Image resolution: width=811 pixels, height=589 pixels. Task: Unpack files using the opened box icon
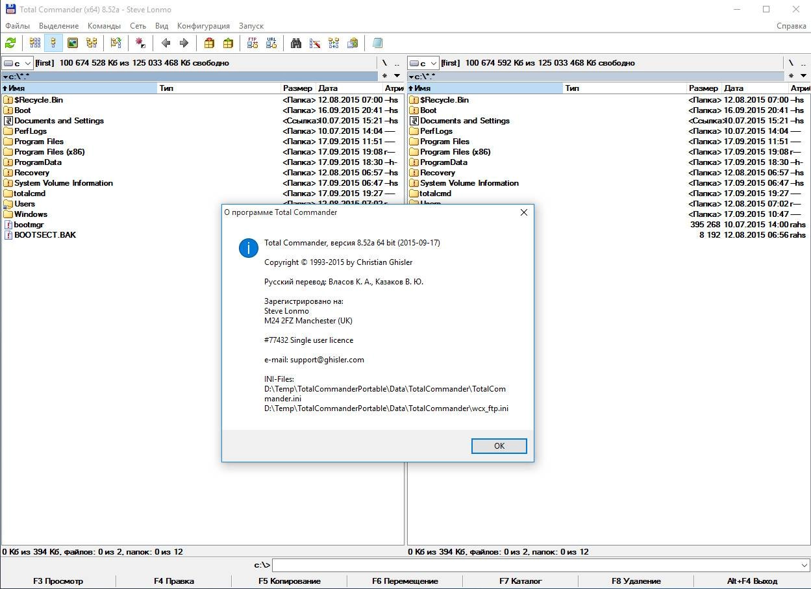point(228,43)
